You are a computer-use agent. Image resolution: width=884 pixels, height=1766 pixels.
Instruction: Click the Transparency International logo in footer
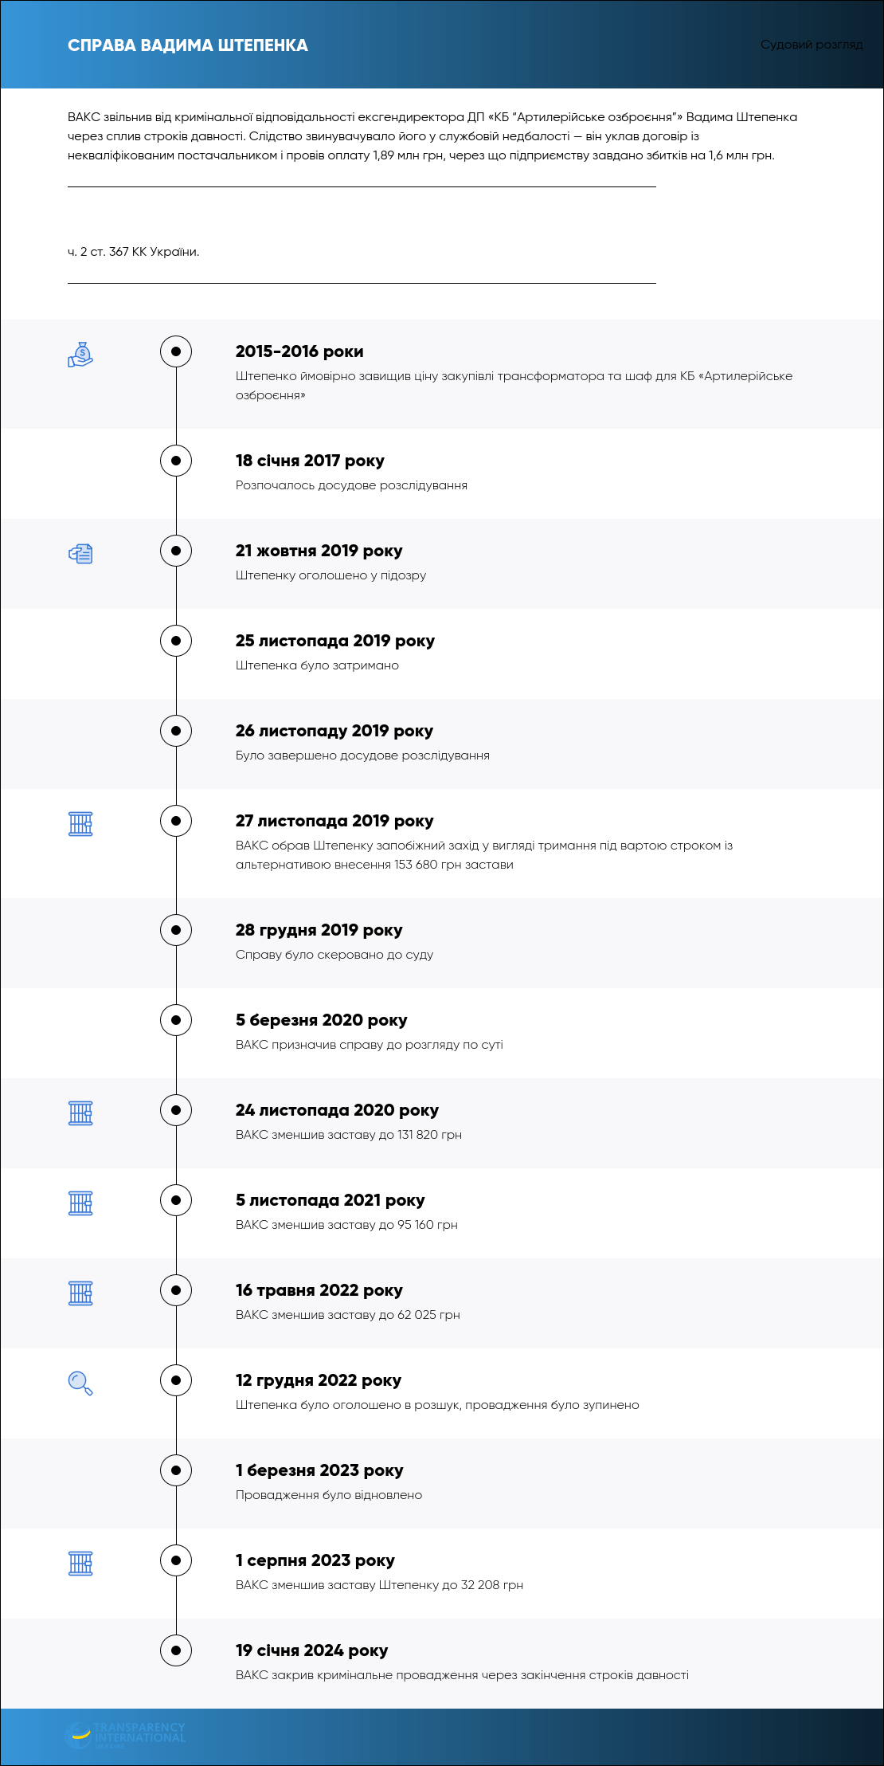[x=125, y=1735]
